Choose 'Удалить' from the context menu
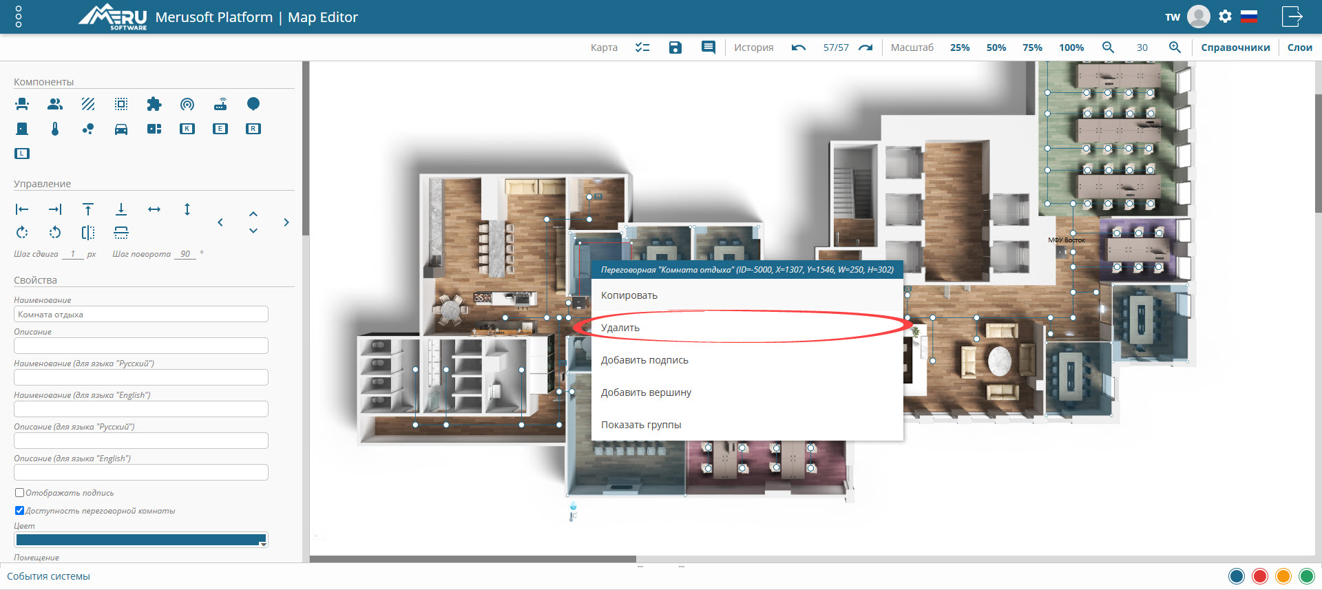Viewport: 1322px width, 590px height. click(620, 328)
